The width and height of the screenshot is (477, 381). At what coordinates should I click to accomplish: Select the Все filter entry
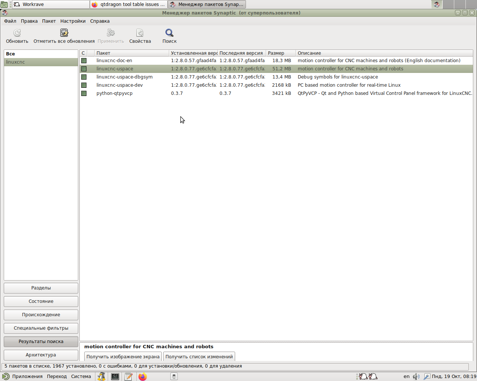click(41, 54)
